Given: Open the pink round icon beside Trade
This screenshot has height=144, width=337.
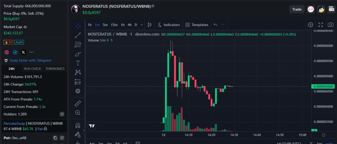Looking at the screenshot, I should pyautogui.click(x=311, y=9).
